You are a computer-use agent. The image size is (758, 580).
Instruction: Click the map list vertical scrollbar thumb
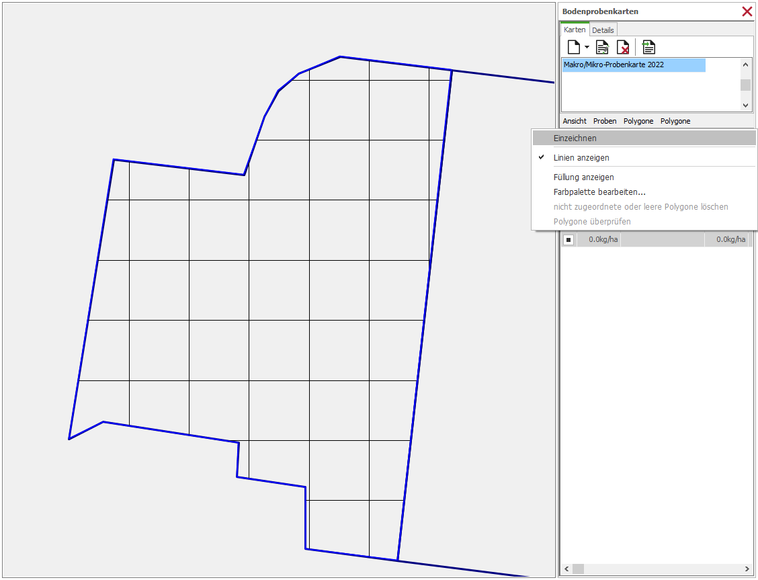coord(745,85)
